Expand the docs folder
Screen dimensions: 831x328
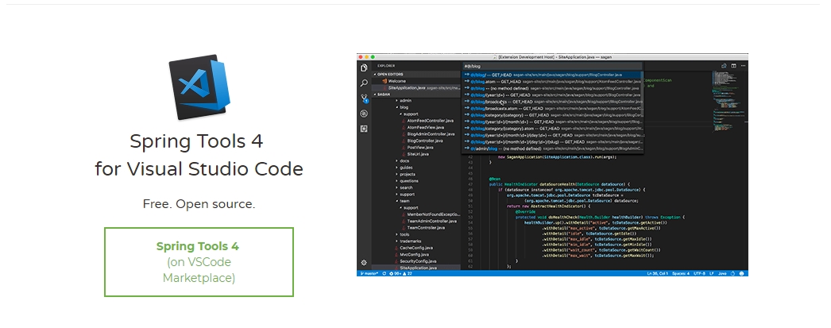pos(404,161)
